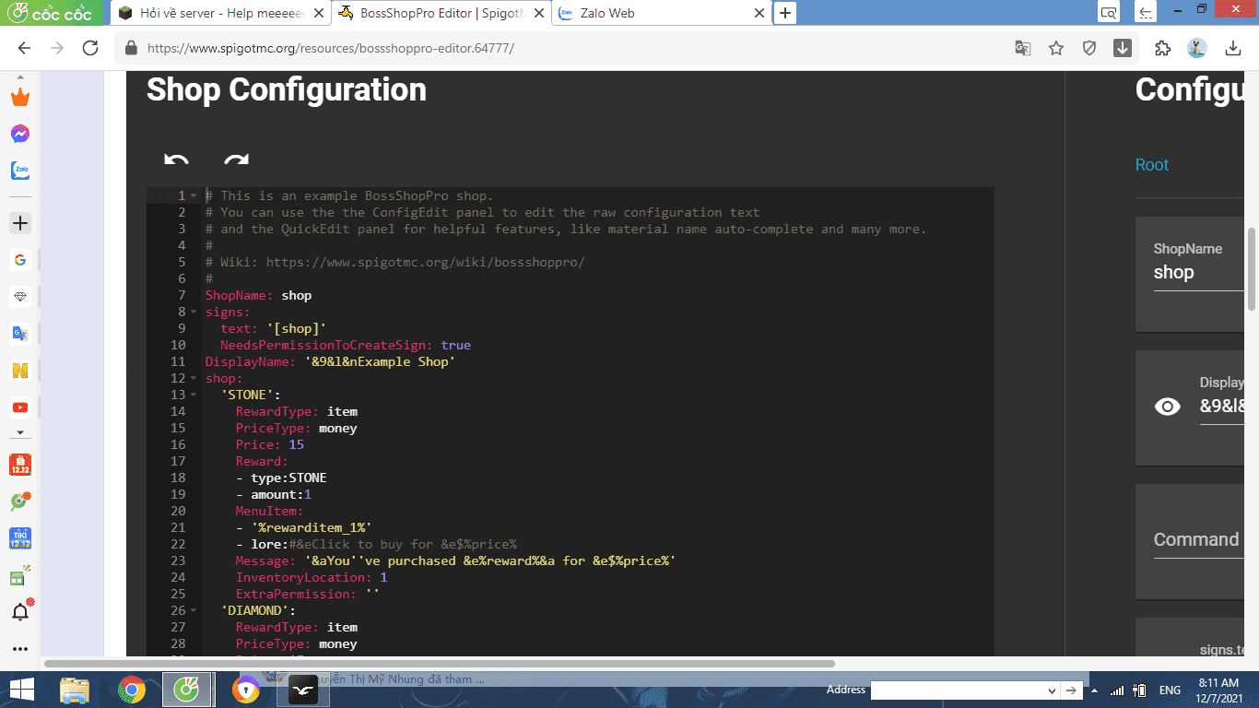Click the translate page icon in address bar
The height and width of the screenshot is (708, 1259).
(x=1022, y=48)
